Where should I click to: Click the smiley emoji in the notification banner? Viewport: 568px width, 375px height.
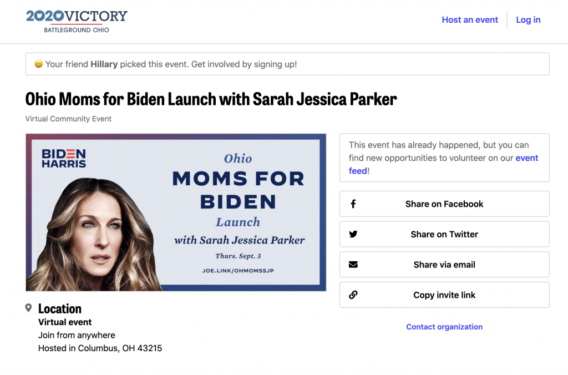click(39, 64)
